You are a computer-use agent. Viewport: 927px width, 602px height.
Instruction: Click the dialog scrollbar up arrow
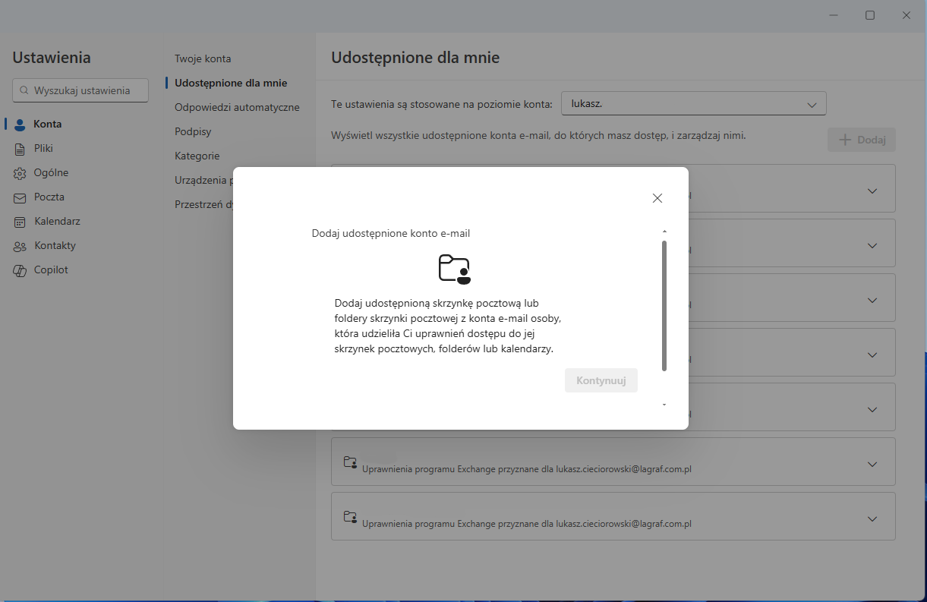pos(664,231)
